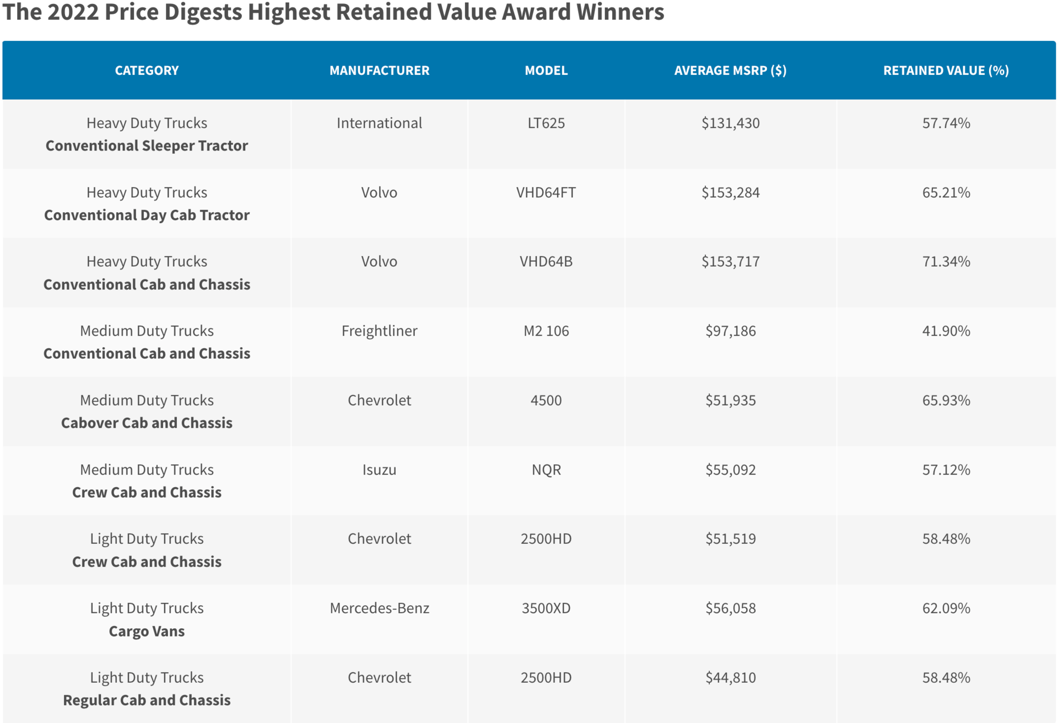Click the 57.12% retained value
1058x723 pixels.
tap(946, 470)
